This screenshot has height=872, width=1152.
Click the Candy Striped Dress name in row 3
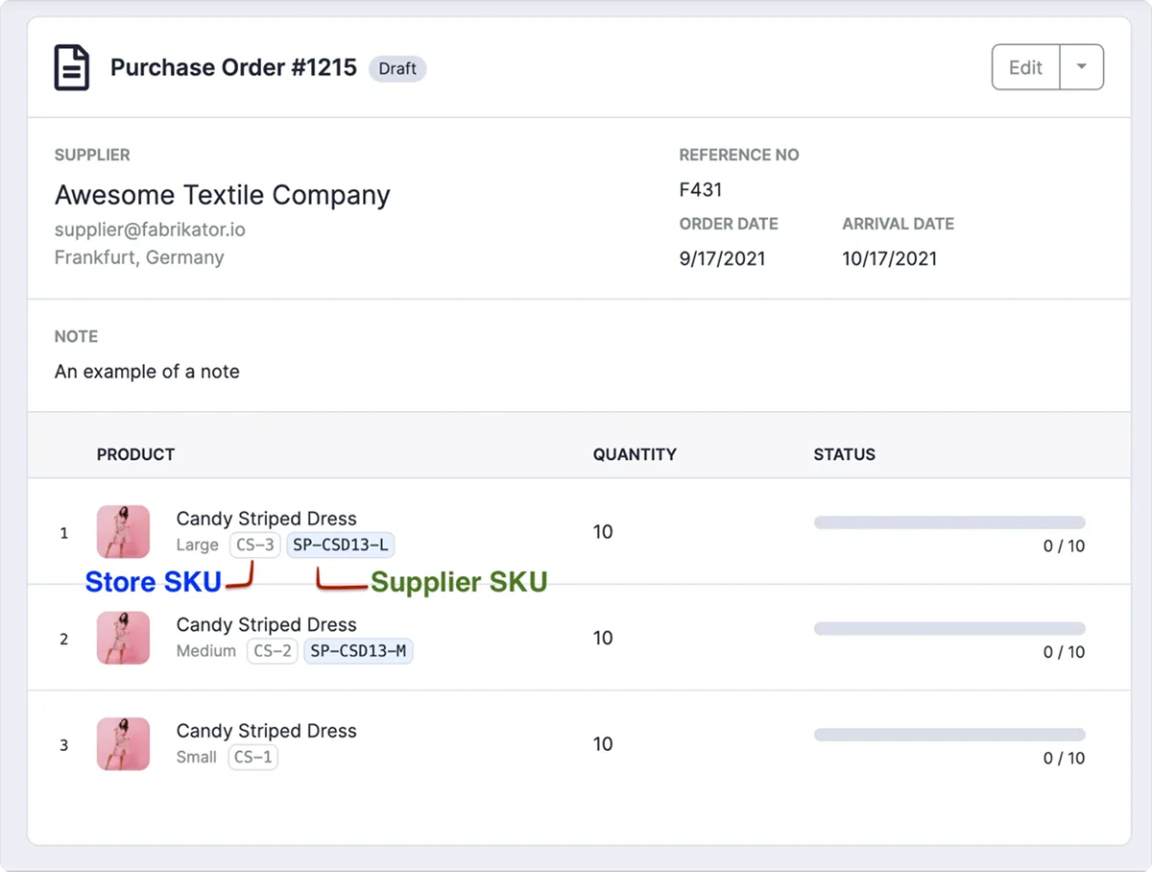coord(266,730)
